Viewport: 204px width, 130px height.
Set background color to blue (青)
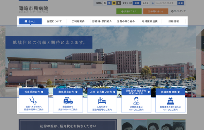coord(109,3)
